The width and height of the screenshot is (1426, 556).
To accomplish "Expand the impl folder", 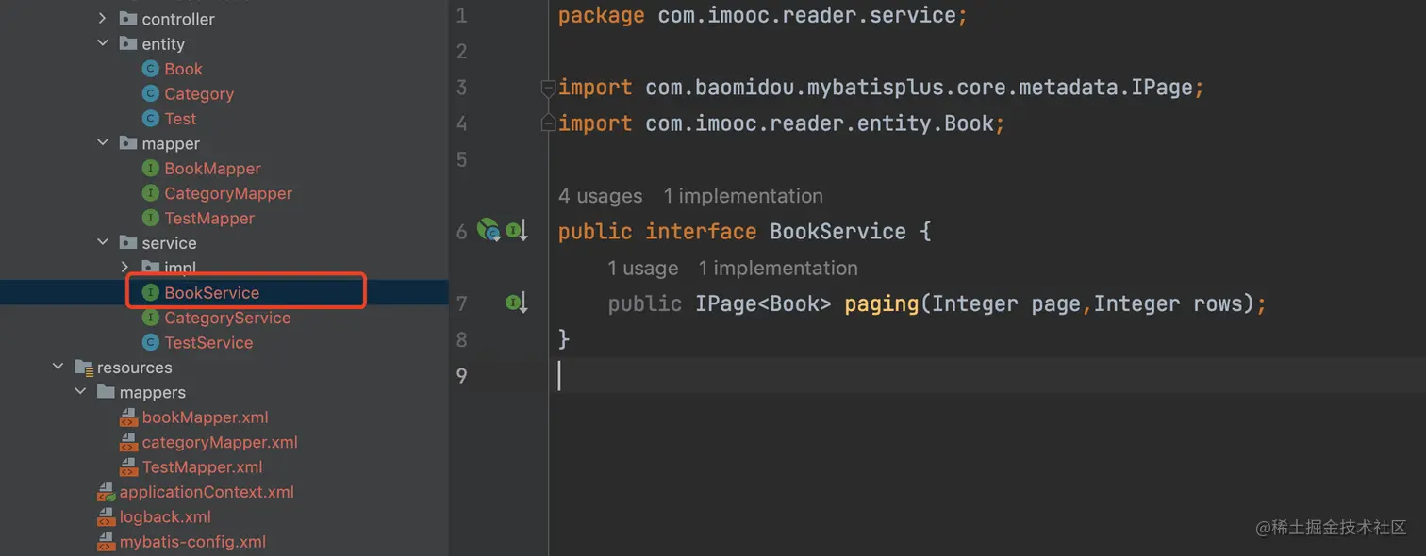I will click(x=125, y=268).
